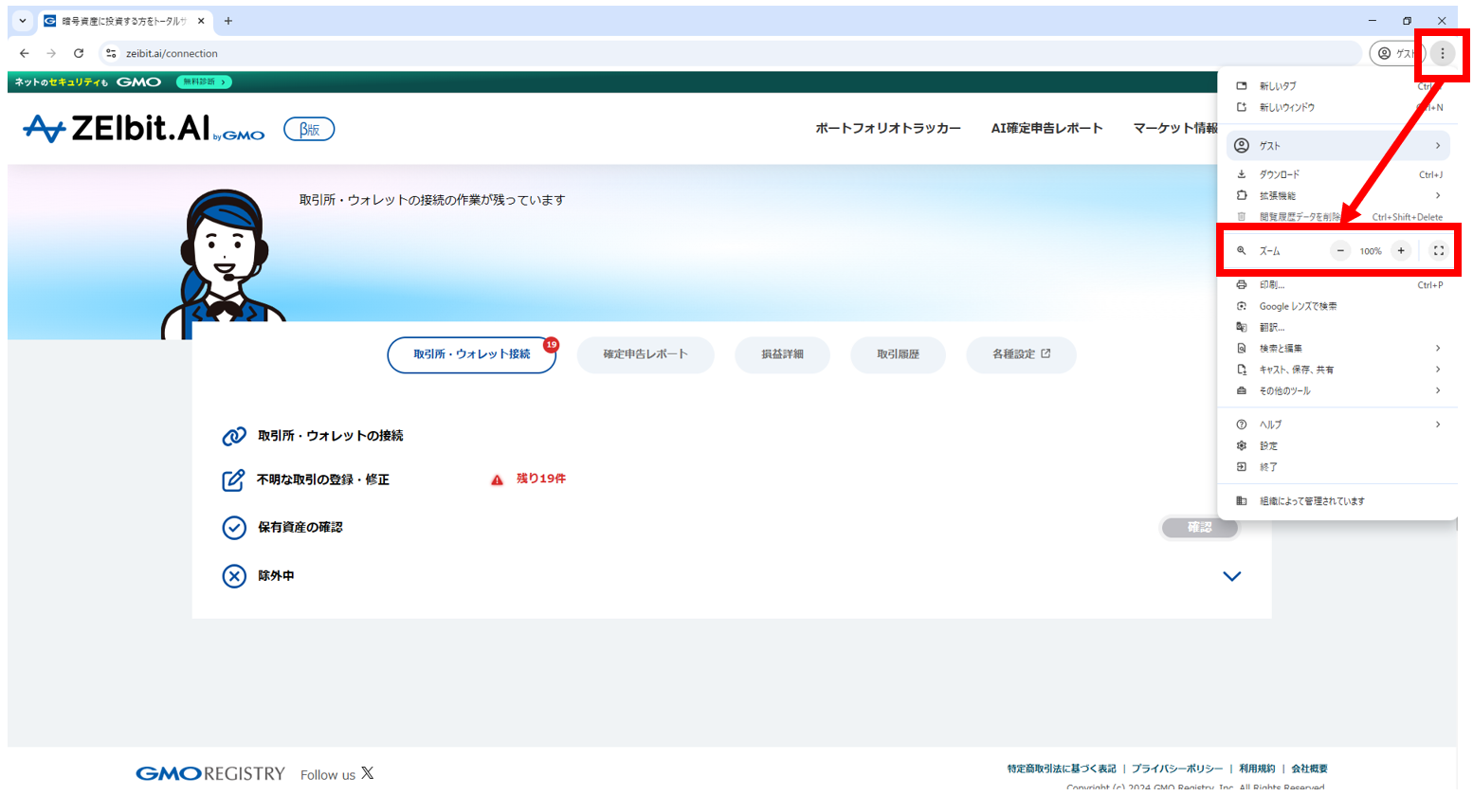This screenshot has width=1473, height=796.
Task: Click the ZEIbit.AI logo
Action: coord(144,129)
